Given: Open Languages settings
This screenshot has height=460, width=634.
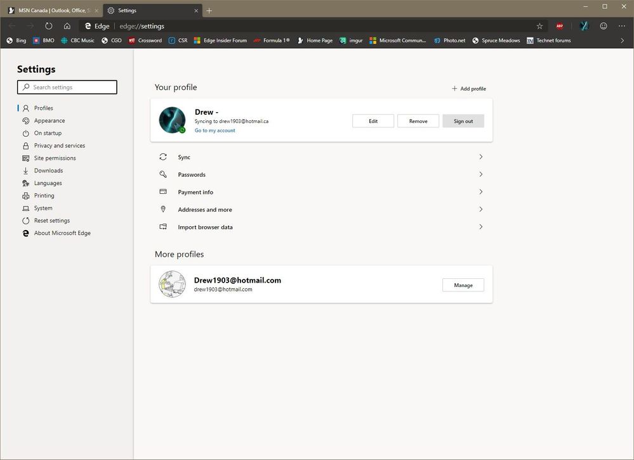Looking at the screenshot, I should point(42,183).
